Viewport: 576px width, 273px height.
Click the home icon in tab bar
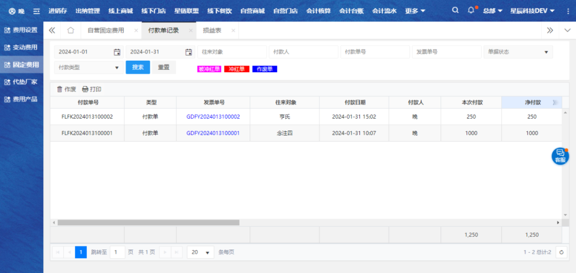[70, 30]
